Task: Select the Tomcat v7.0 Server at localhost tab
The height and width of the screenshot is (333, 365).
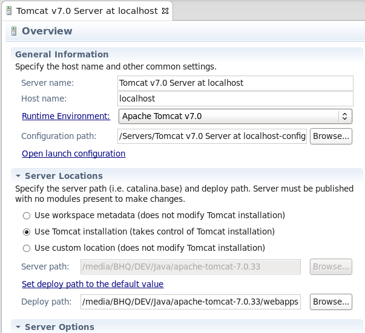Action: pos(87,11)
